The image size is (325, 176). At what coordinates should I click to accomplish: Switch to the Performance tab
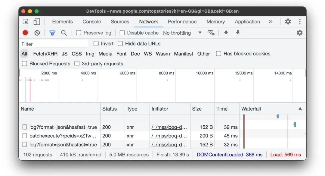tap(182, 22)
